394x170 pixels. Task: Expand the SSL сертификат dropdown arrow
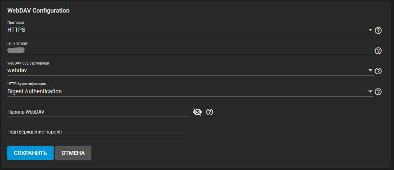coord(370,71)
